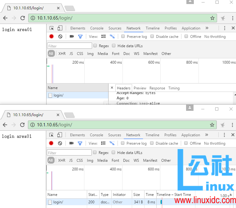Check Offline in top DevTools
Viewport: 236px width, 208px height.
(x=186, y=36)
